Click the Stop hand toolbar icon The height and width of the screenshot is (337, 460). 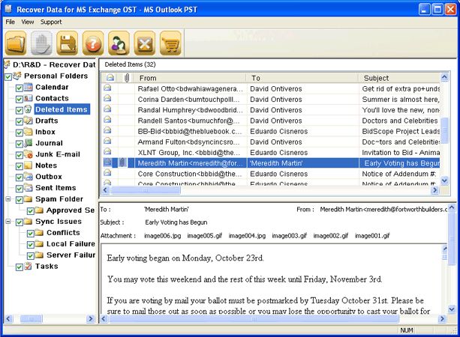42,43
